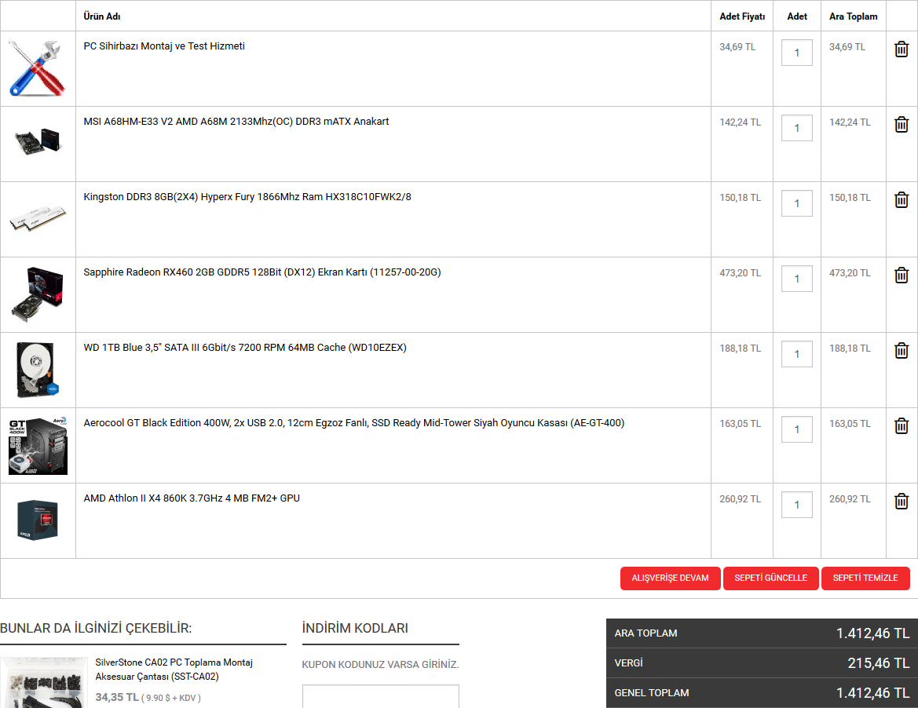Screen dimensions: 918x708
Task: Edit Aerocool GT Black Edition quantity field
Action: click(x=797, y=429)
